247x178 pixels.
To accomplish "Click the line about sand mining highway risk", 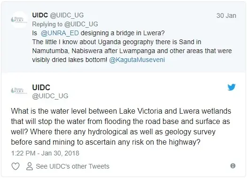I will (x=106, y=142).
